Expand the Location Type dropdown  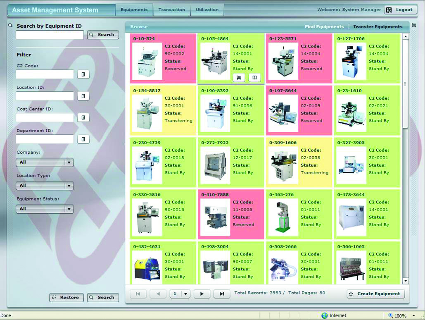(69, 186)
